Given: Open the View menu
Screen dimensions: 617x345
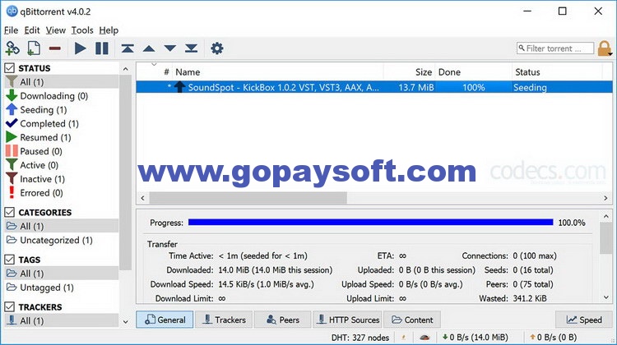Looking at the screenshot, I should coord(55,30).
